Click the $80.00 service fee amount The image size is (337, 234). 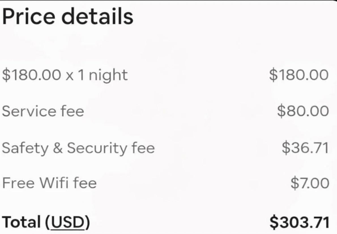[303, 111]
